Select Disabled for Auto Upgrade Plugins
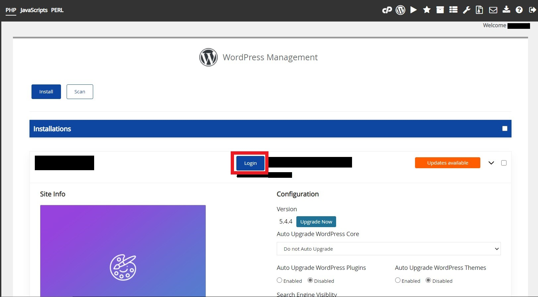 (x=310, y=280)
